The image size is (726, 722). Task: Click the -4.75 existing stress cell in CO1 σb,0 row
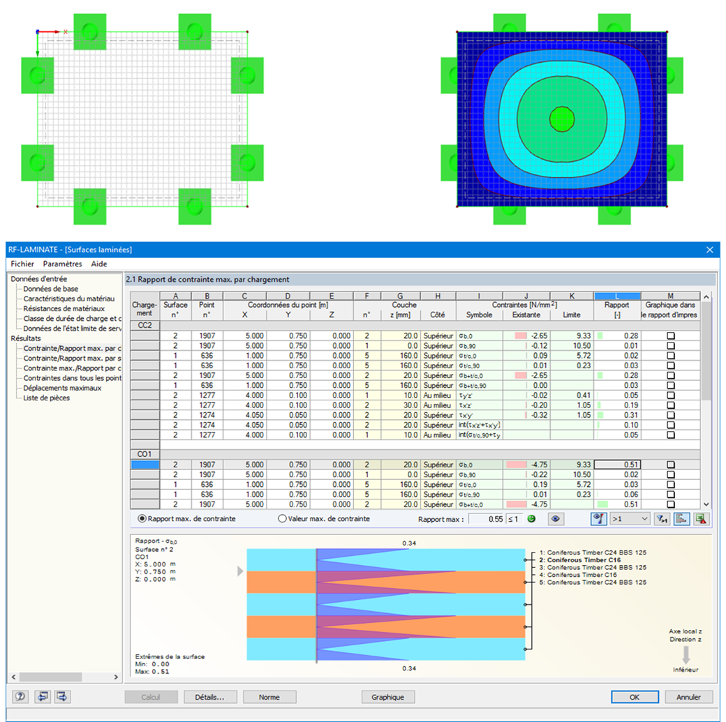click(526, 465)
